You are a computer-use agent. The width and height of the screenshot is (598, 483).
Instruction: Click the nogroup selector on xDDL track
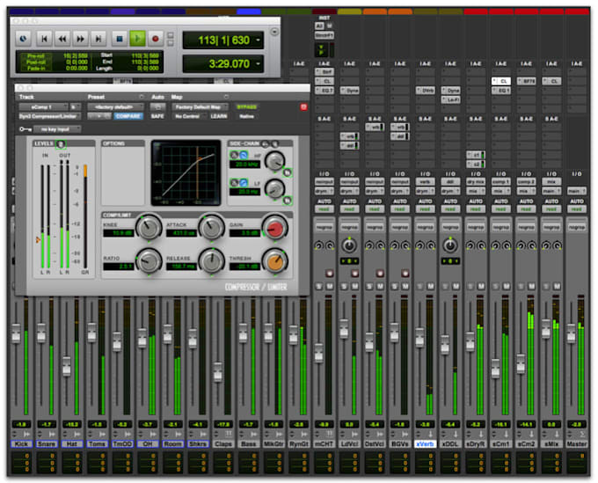[450, 227]
